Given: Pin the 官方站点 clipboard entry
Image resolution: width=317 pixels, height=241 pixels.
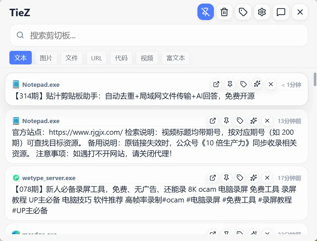Looking at the screenshot, I should 226,121.
